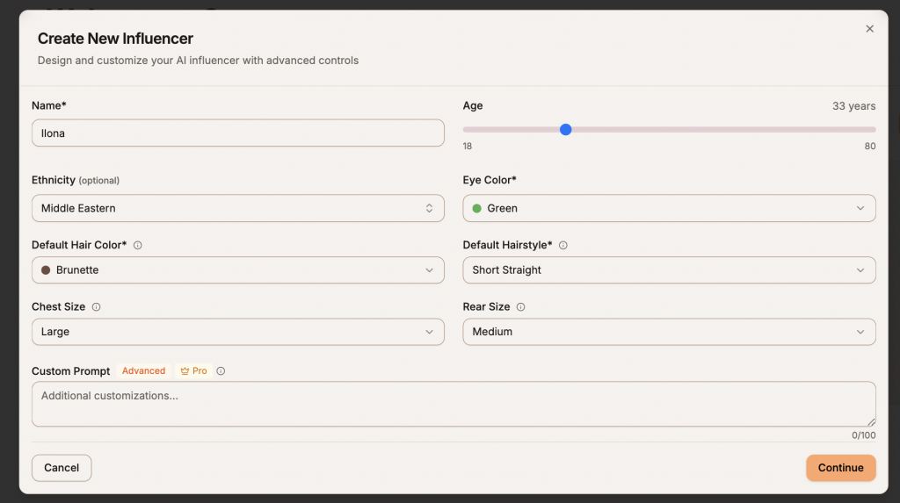Open the Ethnicity dropdown showing Middle Eastern
The image size is (900, 503).
(237, 208)
